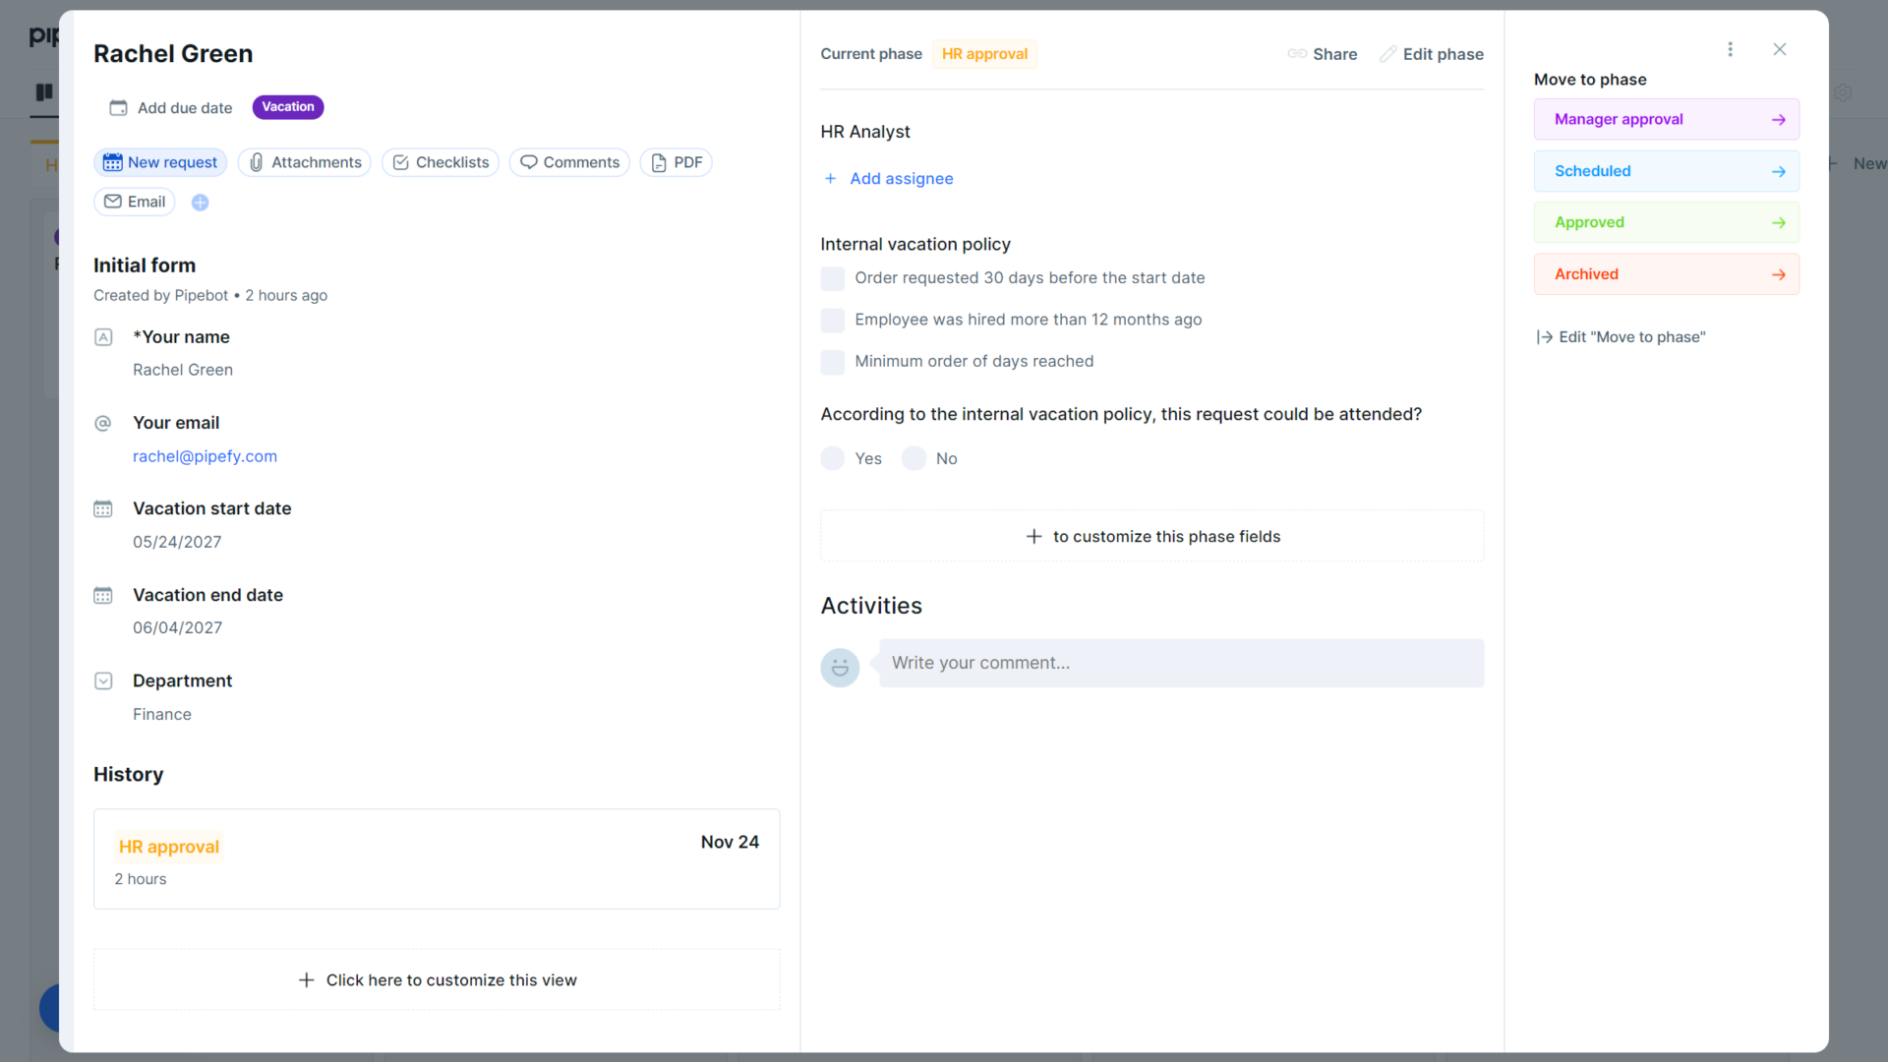Select Yes for vacation policy question
Screen dimensions: 1888x1062
(833, 458)
